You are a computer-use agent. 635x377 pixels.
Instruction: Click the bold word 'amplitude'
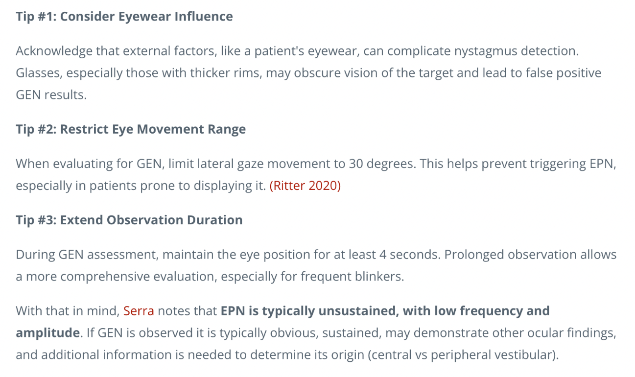pyautogui.click(x=47, y=333)
